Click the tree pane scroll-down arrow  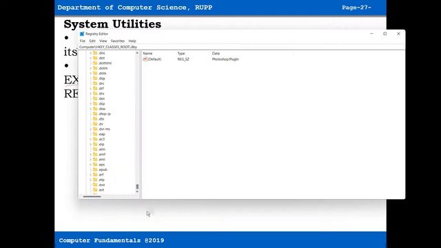coord(137,192)
